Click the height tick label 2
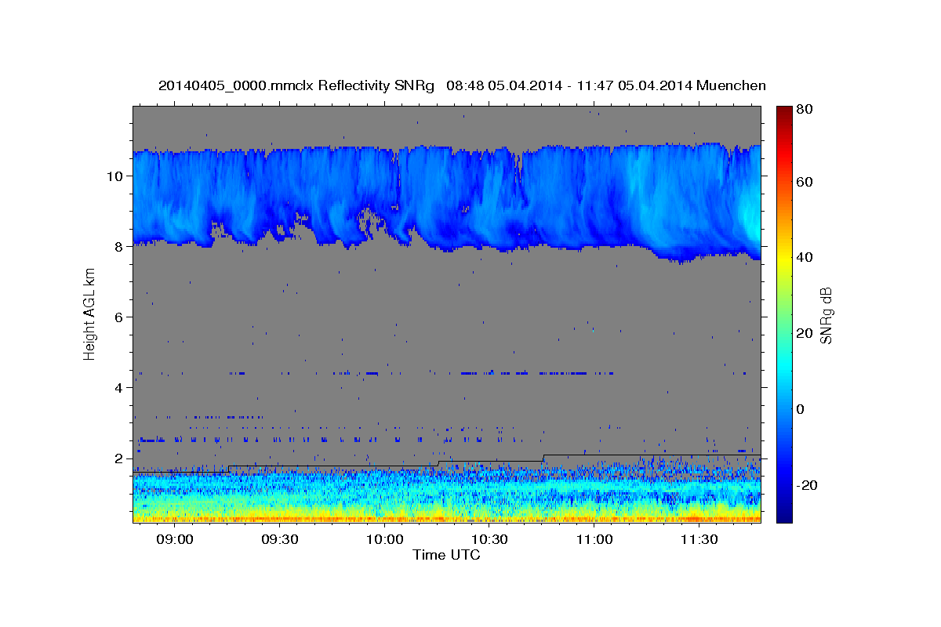Viewport: 941px width, 627px height. click(119, 458)
